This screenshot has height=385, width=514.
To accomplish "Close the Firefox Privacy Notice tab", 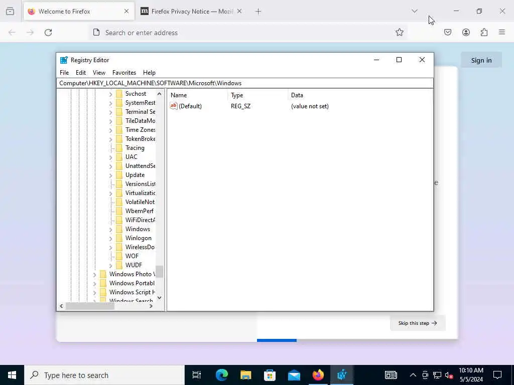I will (x=239, y=12).
